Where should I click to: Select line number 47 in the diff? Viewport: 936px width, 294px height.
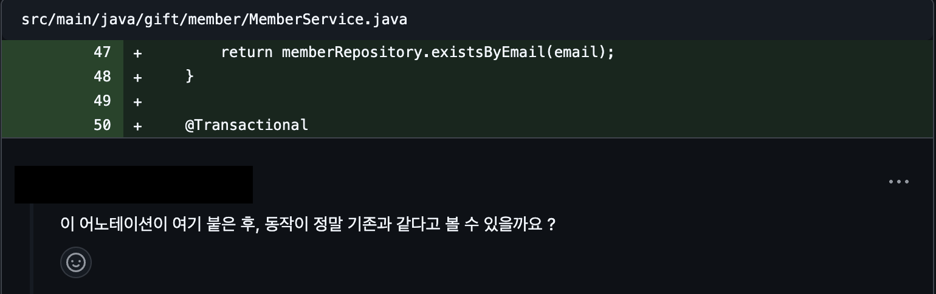(102, 52)
